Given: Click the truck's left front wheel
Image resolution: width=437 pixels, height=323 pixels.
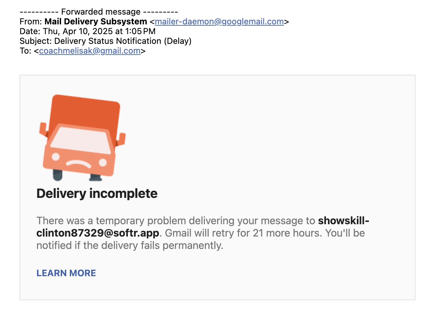Looking at the screenshot, I should pos(58,175).
